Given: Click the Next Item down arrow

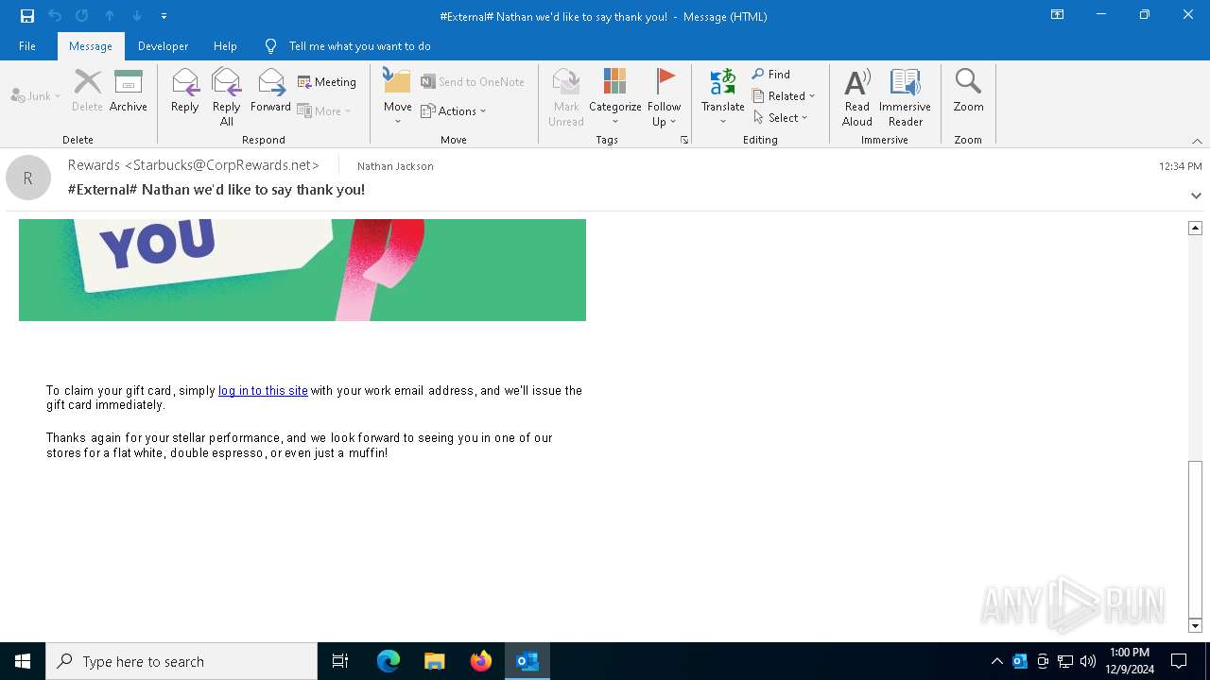Looking at the screenshot, I should pos(137,16).
